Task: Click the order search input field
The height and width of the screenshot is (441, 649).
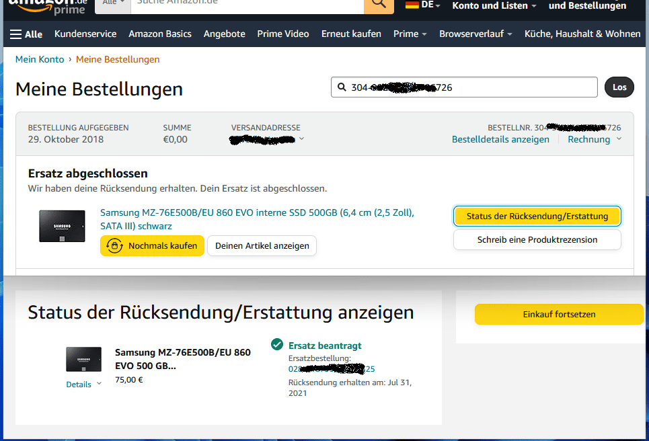Action: tap(465, 87)
